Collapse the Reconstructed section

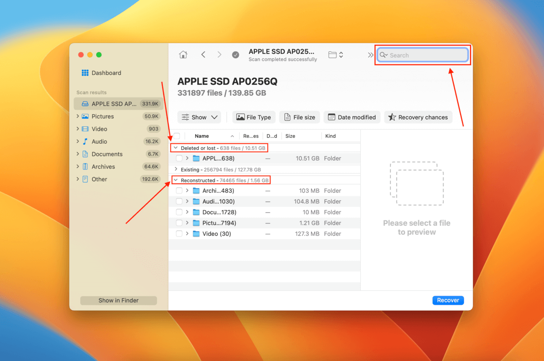point(176,180)
